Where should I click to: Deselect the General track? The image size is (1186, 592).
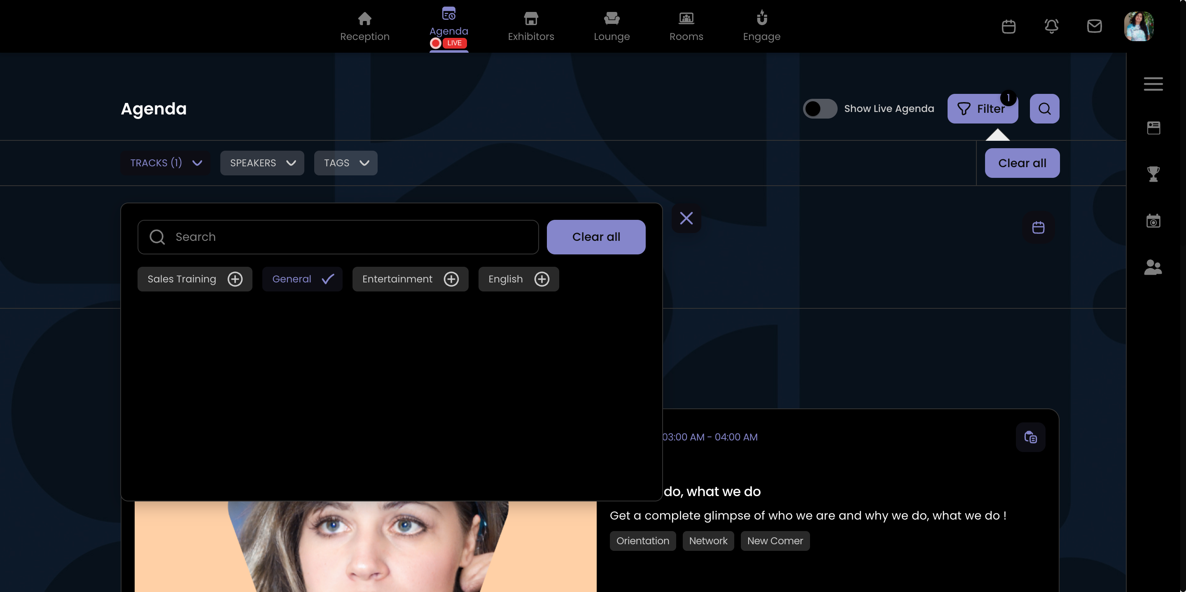(x=302, y=279)
